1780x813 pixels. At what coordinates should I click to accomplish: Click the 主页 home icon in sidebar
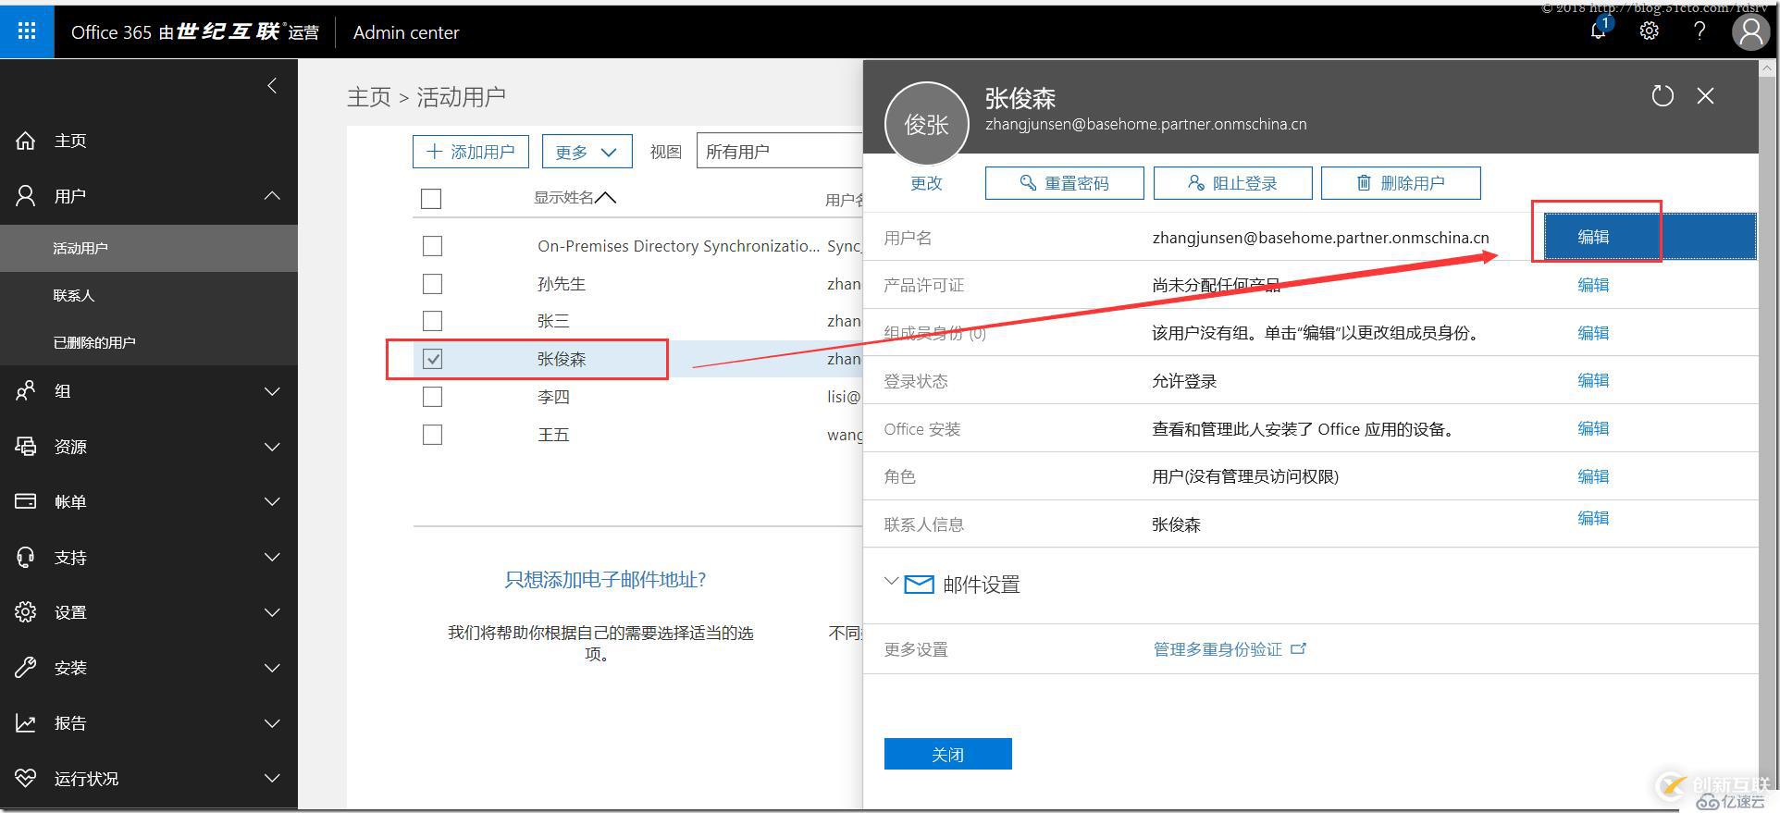point(26,141)
